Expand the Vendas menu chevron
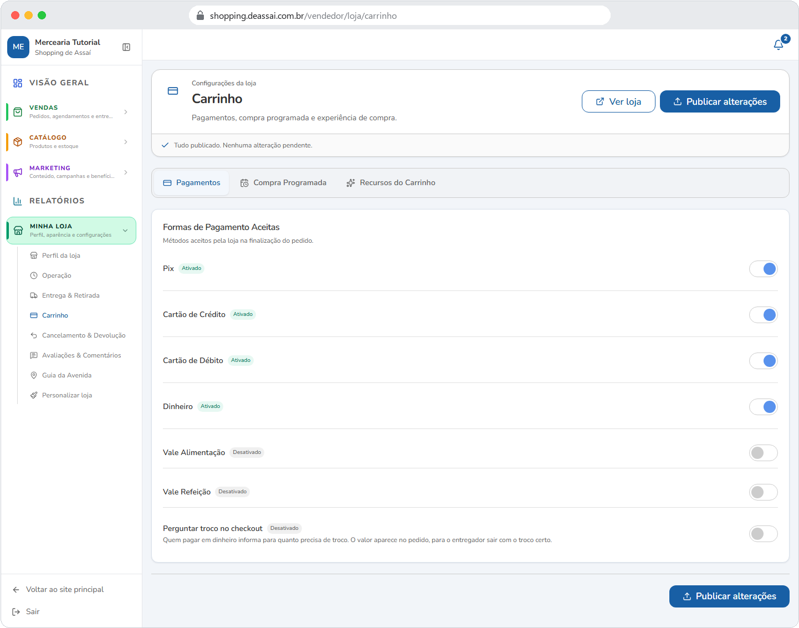The image size is (799, 628). 126,112
